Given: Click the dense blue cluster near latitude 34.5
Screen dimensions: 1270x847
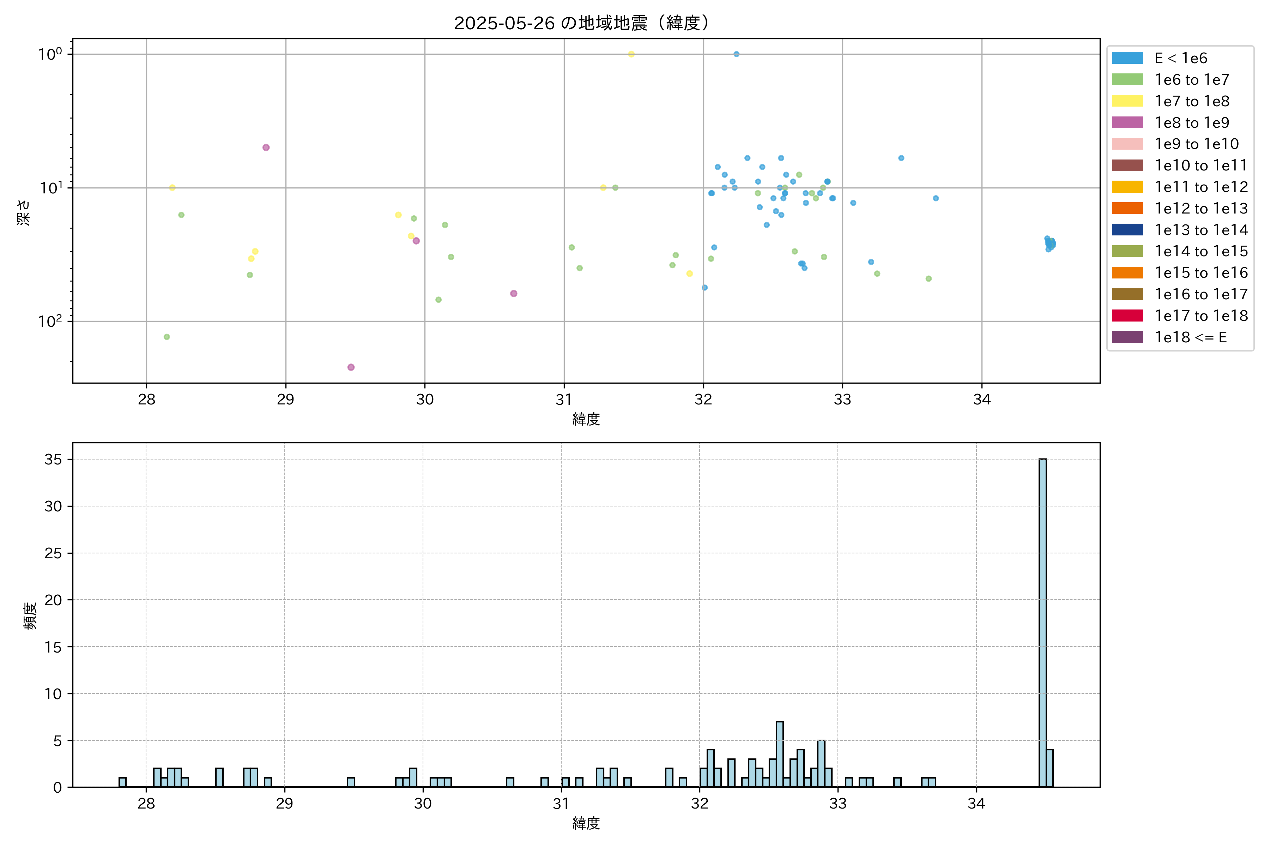Looking at the screenshot, I should 1050,244.
